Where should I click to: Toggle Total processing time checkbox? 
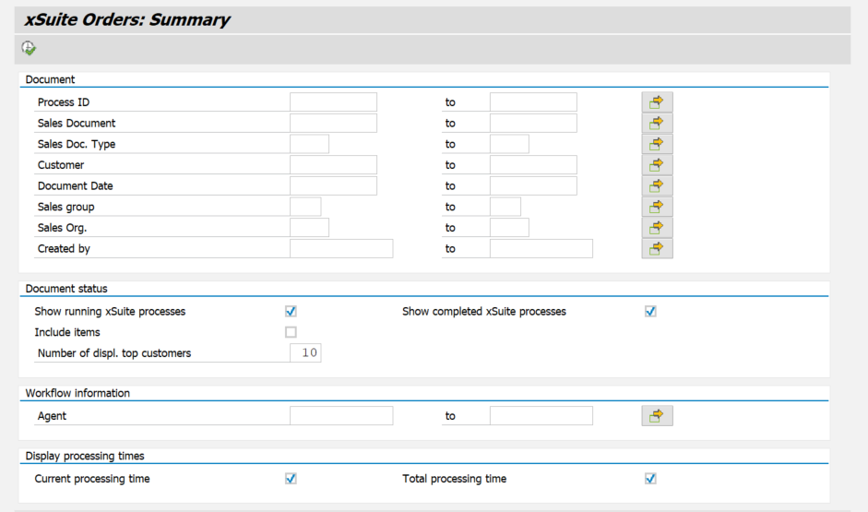(650, 478)
